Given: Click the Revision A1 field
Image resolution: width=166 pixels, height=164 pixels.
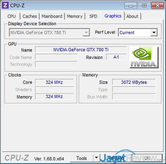Looking at the screenshot, I should 116,57.
